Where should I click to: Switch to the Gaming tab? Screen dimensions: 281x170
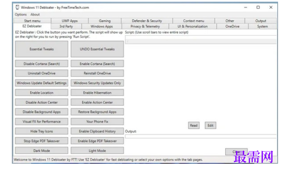tap(105, 21)
